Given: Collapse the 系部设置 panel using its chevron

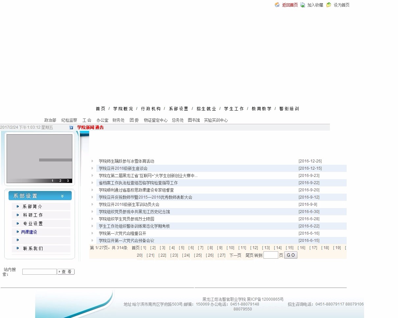Looking at the screenshot, I should pyautogui.click(x=62, y=196).
